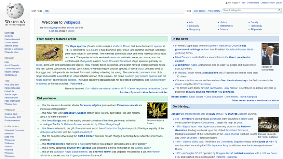Open the View history tab
Screen dimensions: 283x159
point(214,11)
